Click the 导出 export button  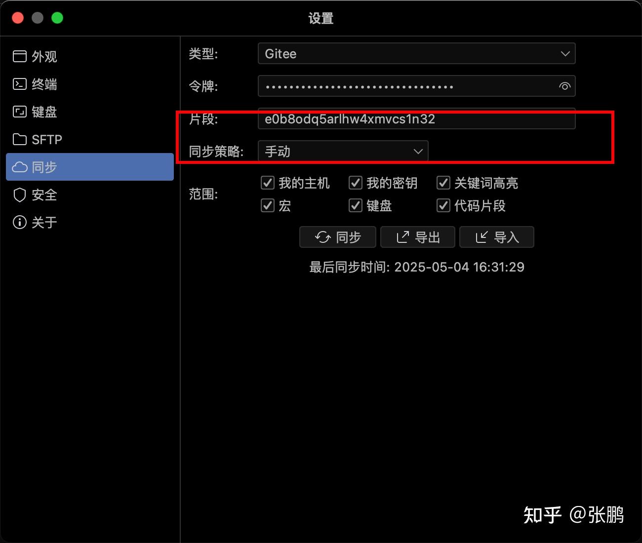417,237
